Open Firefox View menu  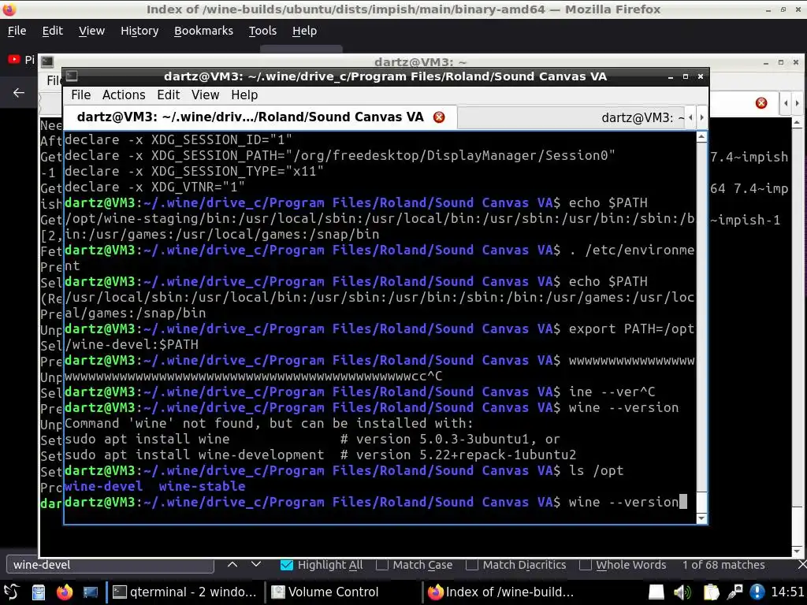pos(91,31)
